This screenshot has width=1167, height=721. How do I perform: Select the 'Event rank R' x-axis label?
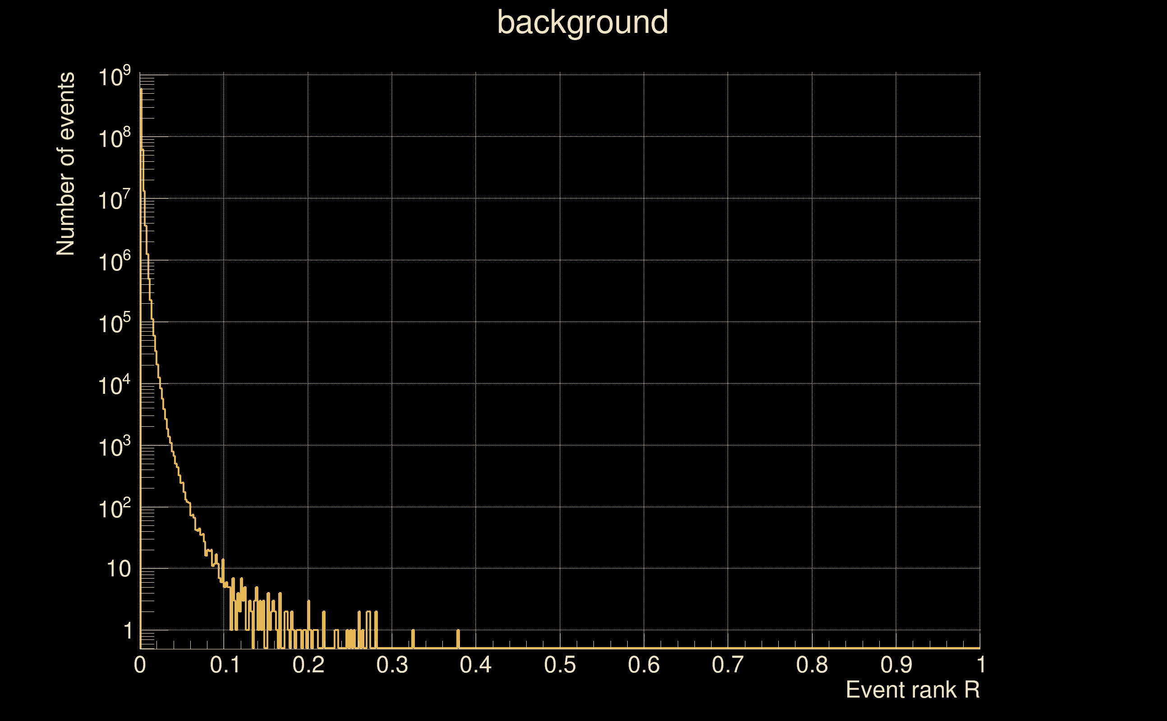coord(912,689)
